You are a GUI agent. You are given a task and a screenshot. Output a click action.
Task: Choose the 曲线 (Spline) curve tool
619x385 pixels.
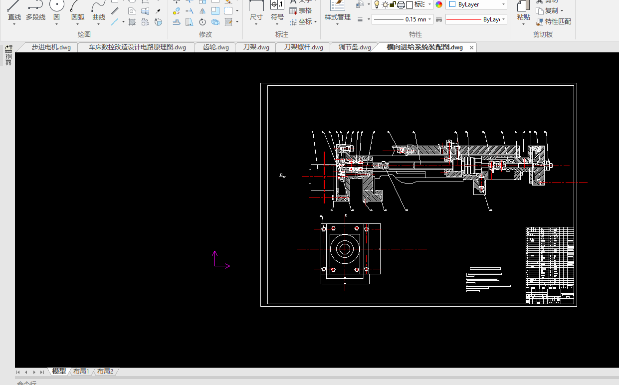click(99, 6)
